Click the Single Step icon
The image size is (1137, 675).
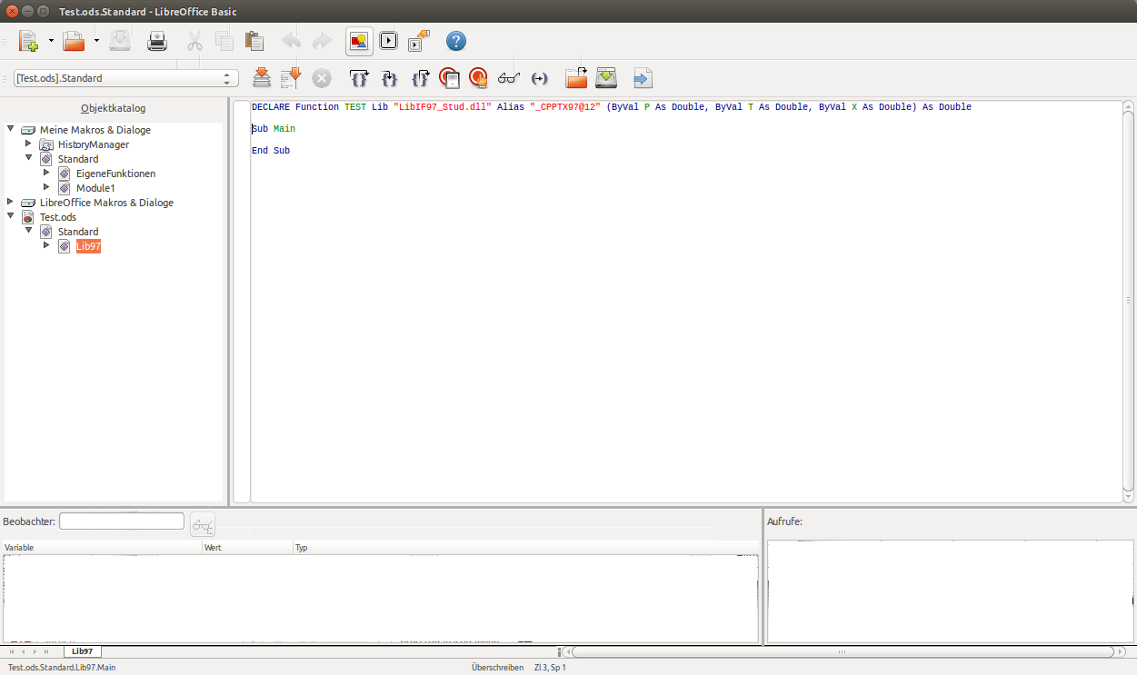pos(389,78)
